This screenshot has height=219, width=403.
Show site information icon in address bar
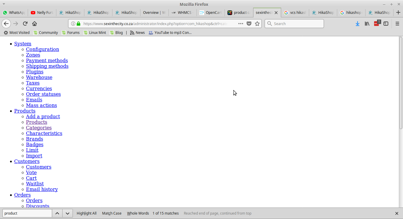pyautogui.click(x=73, y=24)
